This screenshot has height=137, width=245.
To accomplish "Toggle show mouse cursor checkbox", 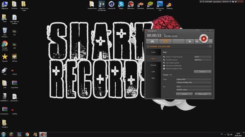I will pyautogui.click(x=164, y=63).
